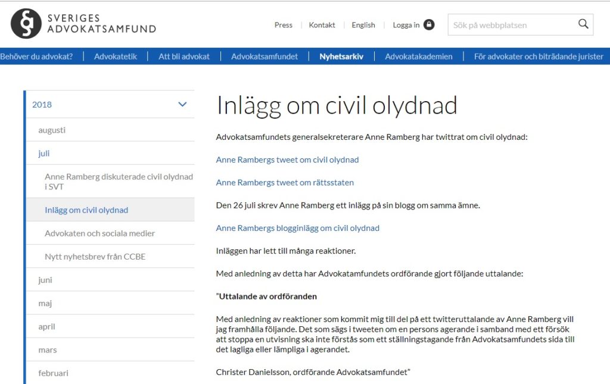This screenshot has height=384, width=610.
Task: Expand the augusti month in sidebar
Action: tap(52, 130)
